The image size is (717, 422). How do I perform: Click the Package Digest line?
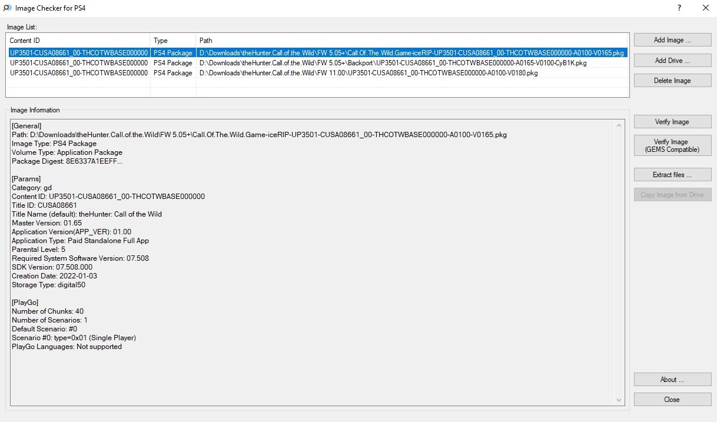(x=67, y=161)
